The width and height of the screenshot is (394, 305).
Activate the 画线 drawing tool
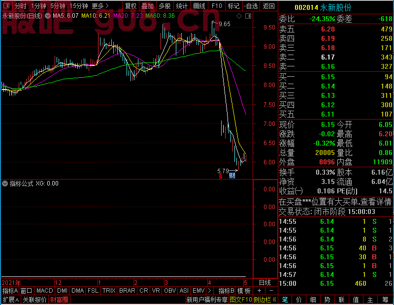coord(199,6)
